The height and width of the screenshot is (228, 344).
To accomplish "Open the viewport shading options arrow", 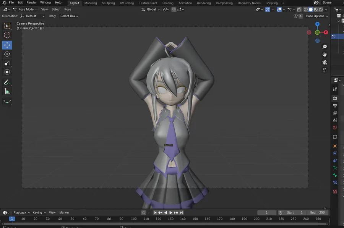I will click(326, 10).
